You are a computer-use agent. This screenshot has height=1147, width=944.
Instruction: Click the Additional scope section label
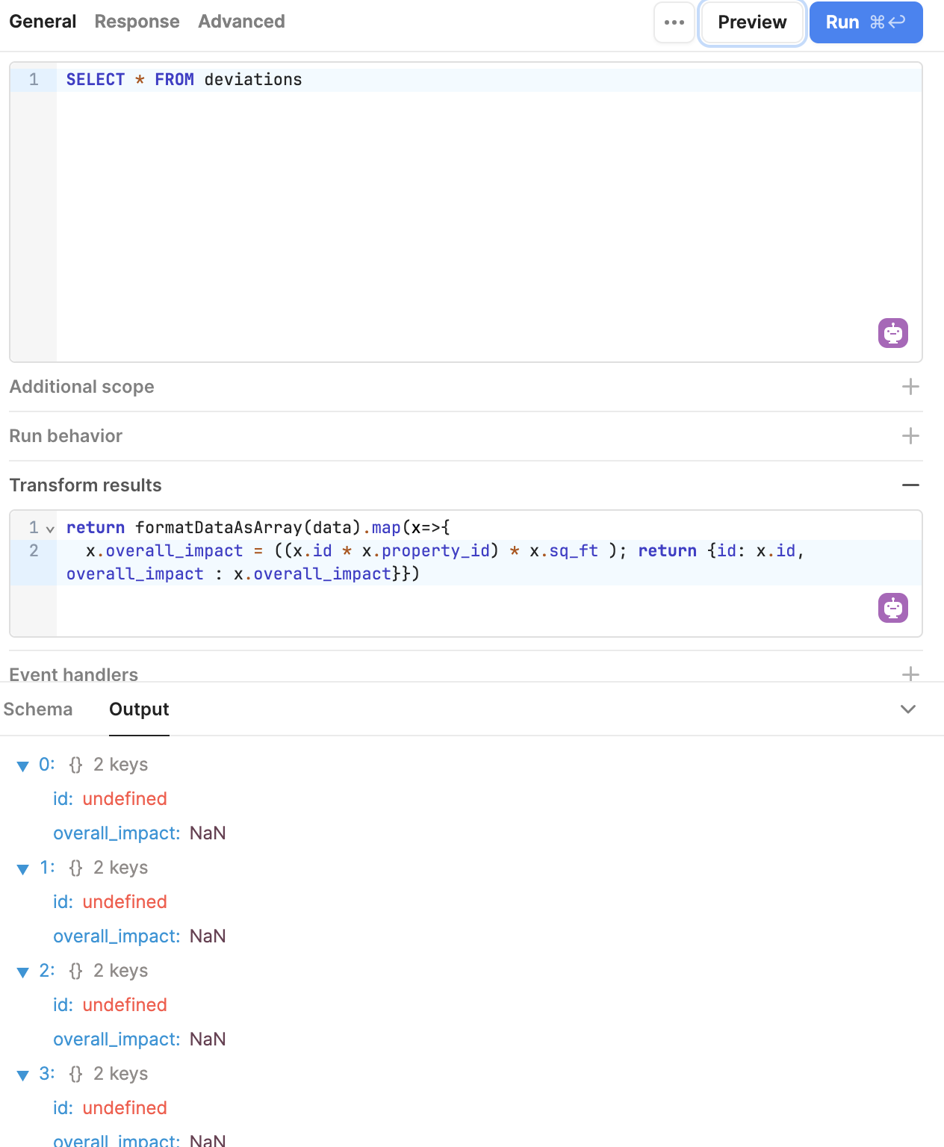(82, 387)
